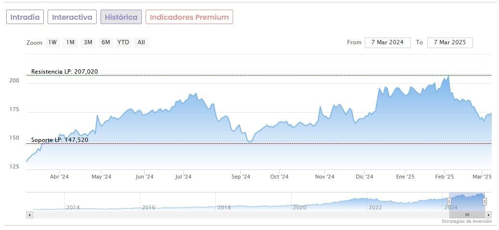Grab the navigator left range handle
The width and height of the screenshot is (499, 230).
coord(449,202)
